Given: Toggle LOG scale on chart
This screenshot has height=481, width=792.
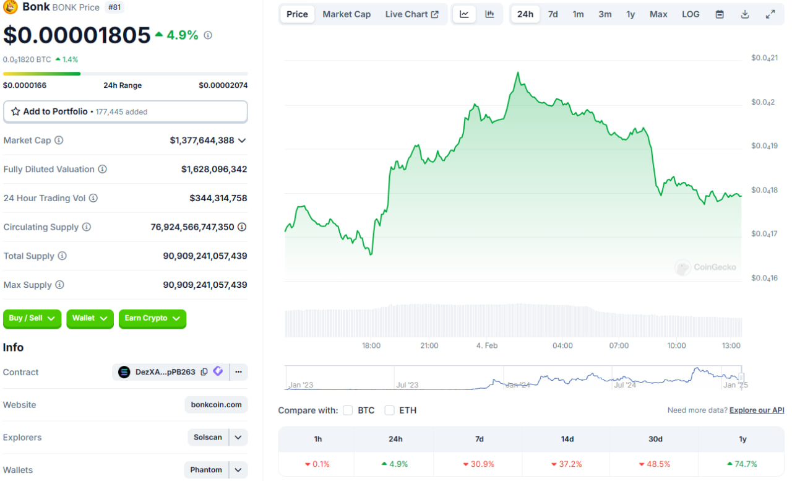Looking at the screenshot, I should [x=691, y=14].
